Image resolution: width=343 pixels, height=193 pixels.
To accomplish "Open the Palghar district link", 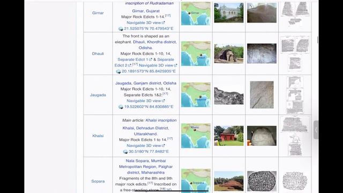I will (150, 169).
